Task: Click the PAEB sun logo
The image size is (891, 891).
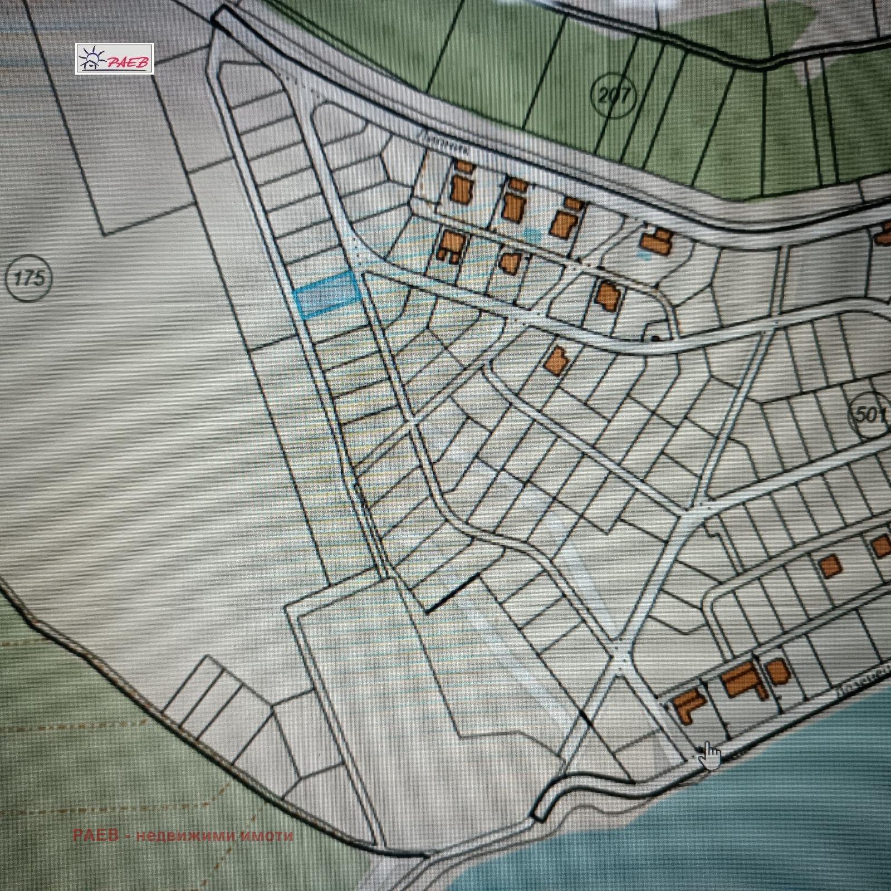Action: [114, 58]
